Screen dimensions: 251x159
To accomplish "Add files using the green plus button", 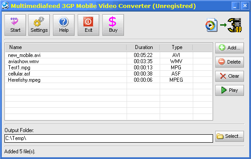I will [229, 48].
